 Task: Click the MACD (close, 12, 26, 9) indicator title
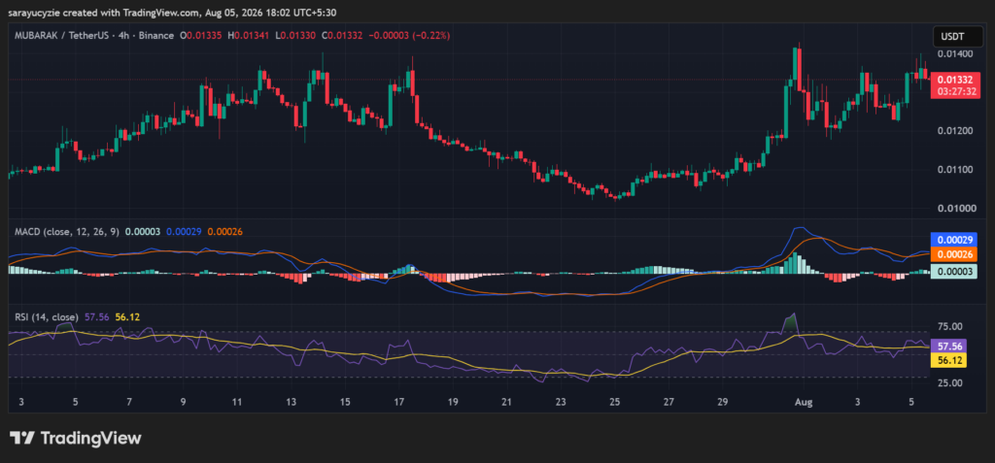pos(67,231)
